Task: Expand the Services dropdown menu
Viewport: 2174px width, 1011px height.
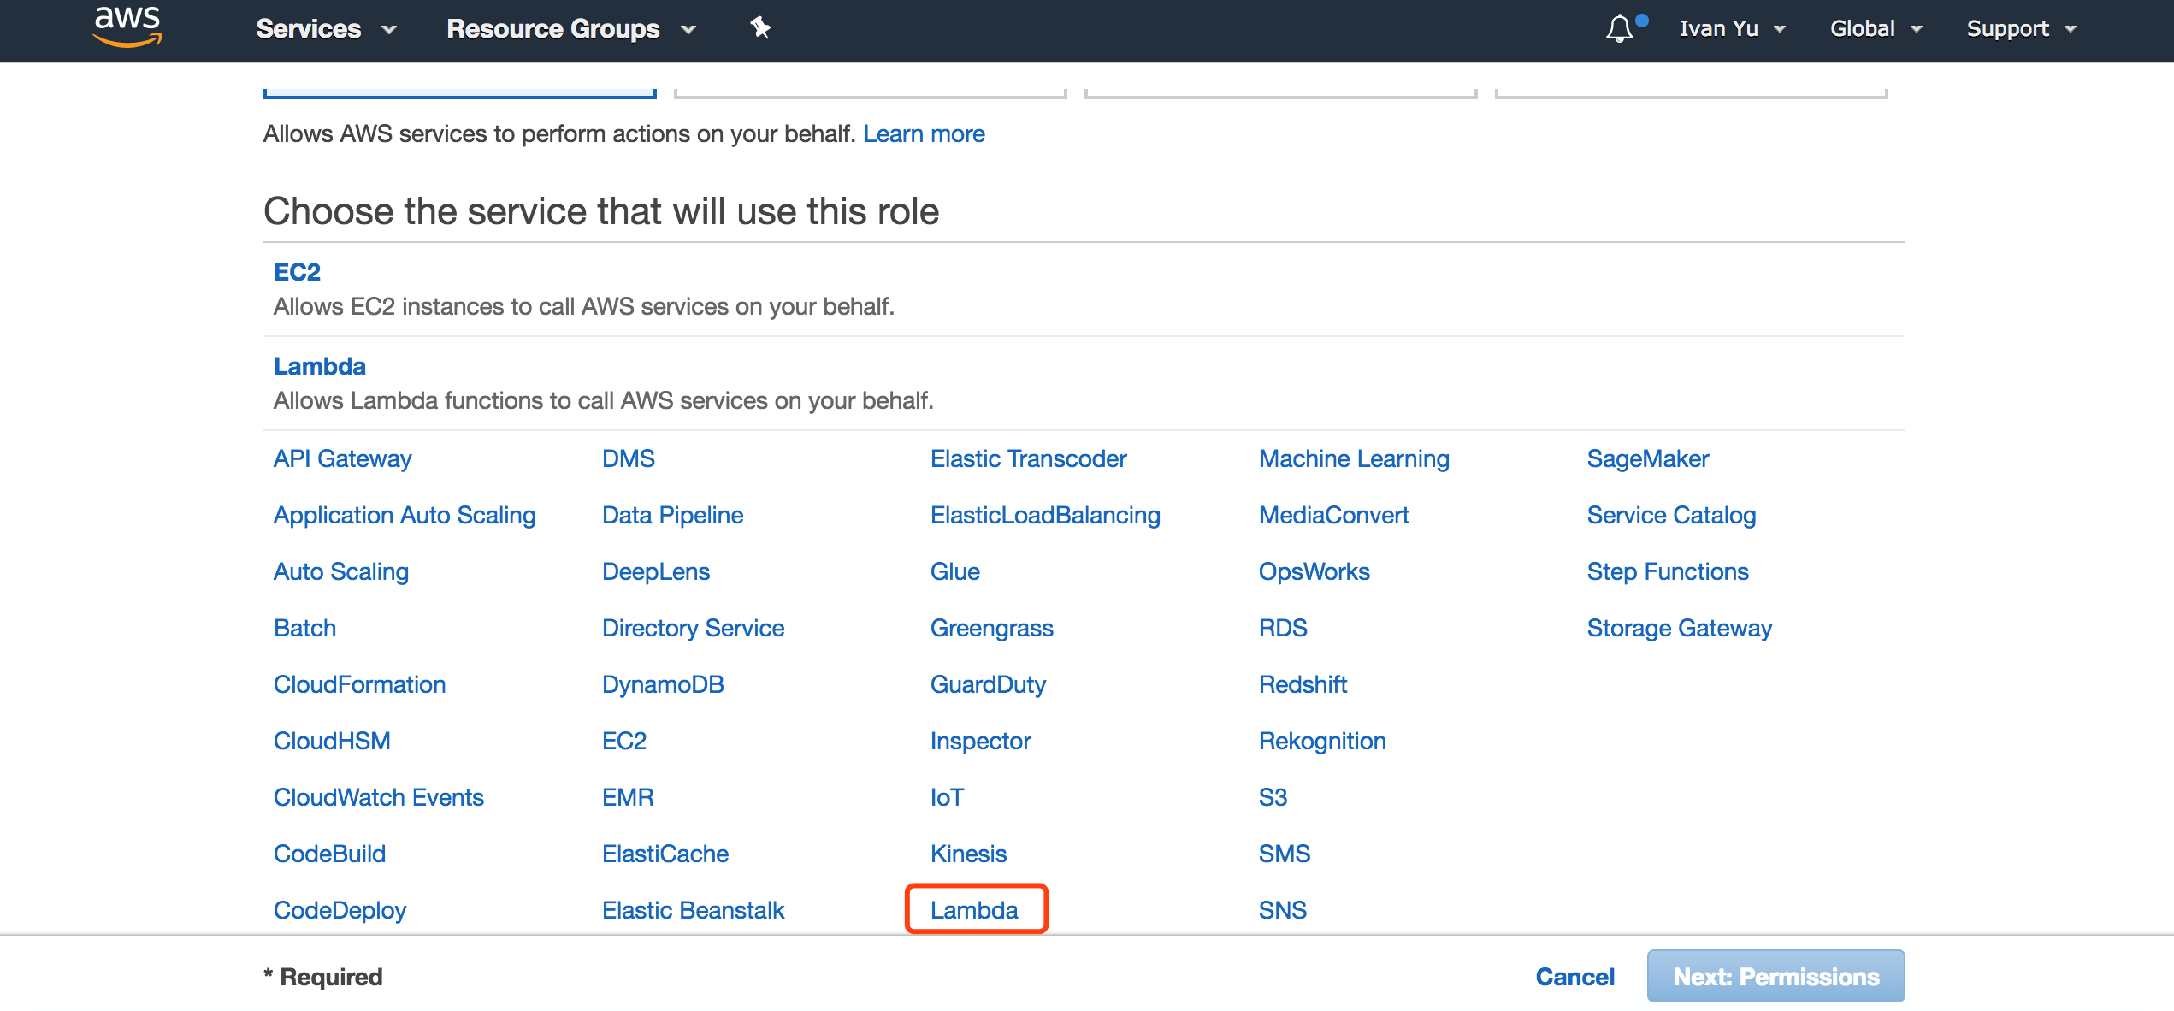Action: point(326,29)
